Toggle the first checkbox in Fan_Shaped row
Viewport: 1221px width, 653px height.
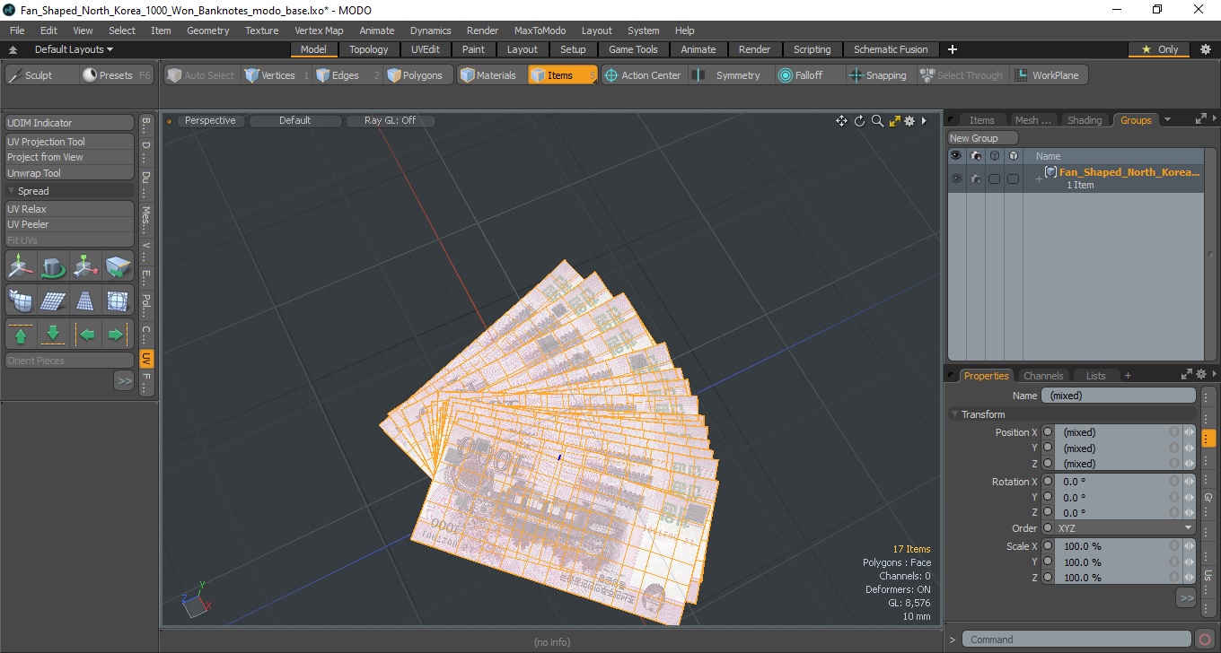(x=994, y=179)
